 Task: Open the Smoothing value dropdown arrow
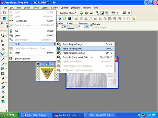coord(87,27)
